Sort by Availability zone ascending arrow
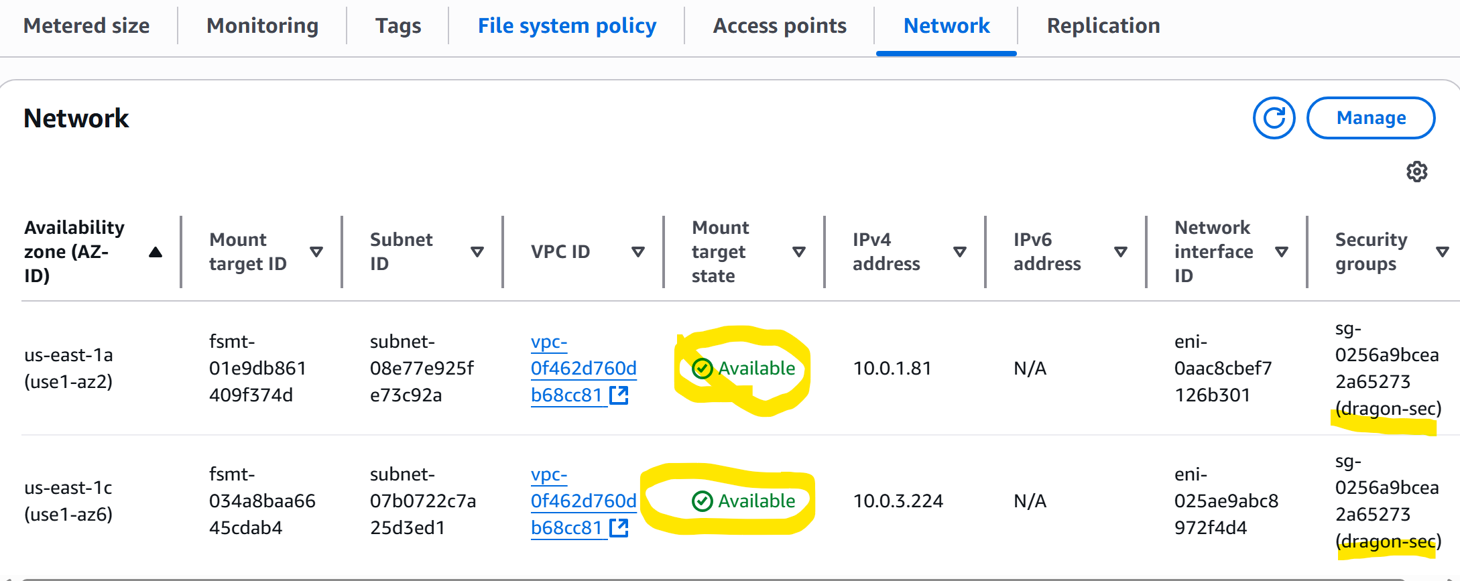 [x=156, y=252]
